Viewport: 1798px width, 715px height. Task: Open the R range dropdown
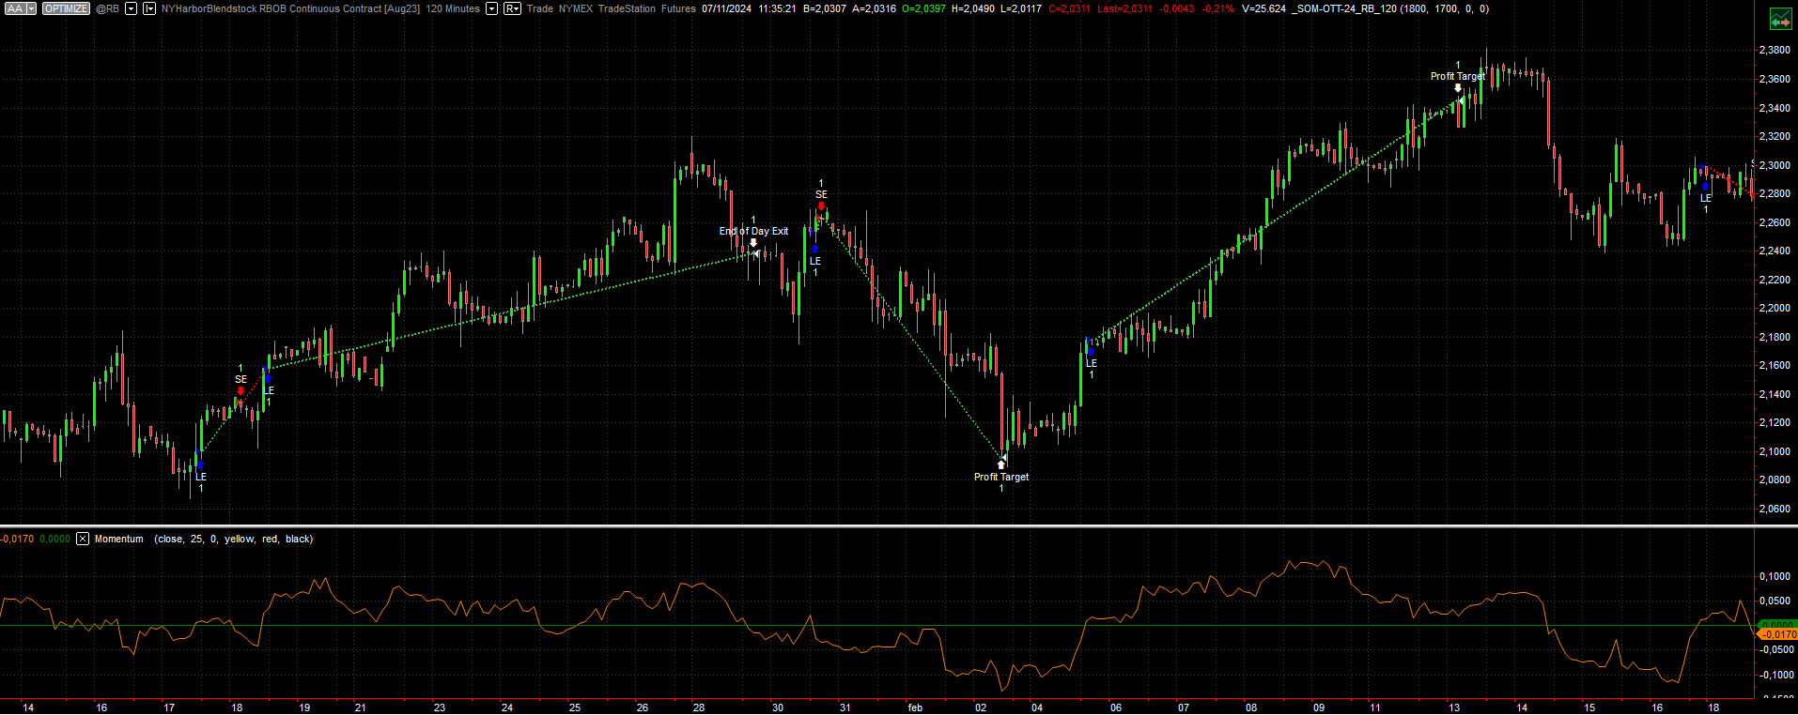tap(512, 8)
